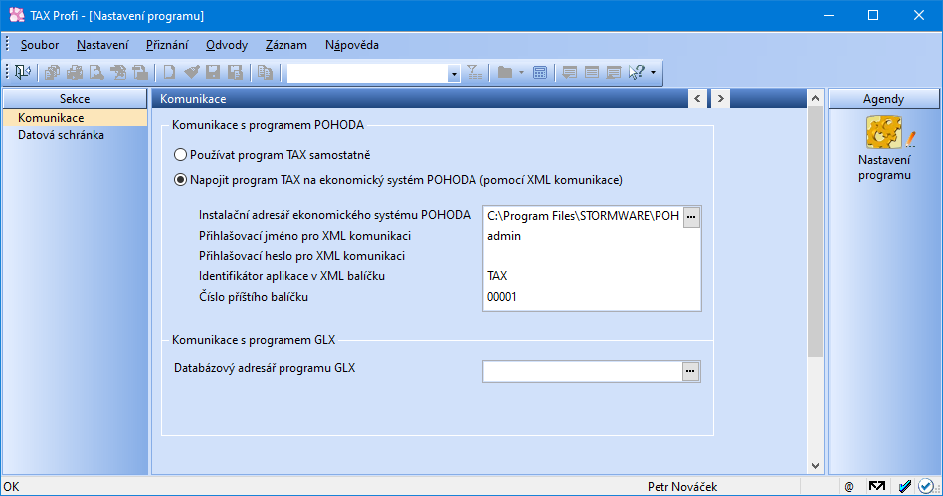
Task: Click the new blank record icon
Action: pos(169,73)
